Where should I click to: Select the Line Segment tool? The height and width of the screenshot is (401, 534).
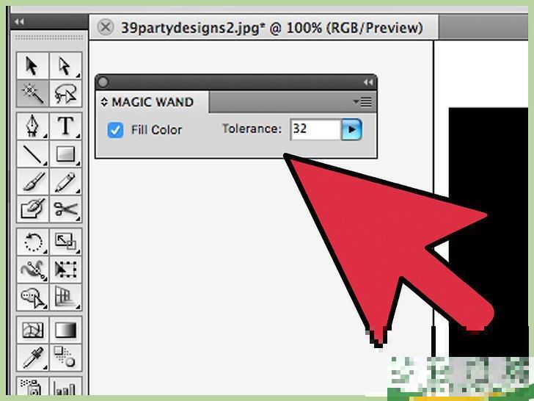(x=32, y=153)
